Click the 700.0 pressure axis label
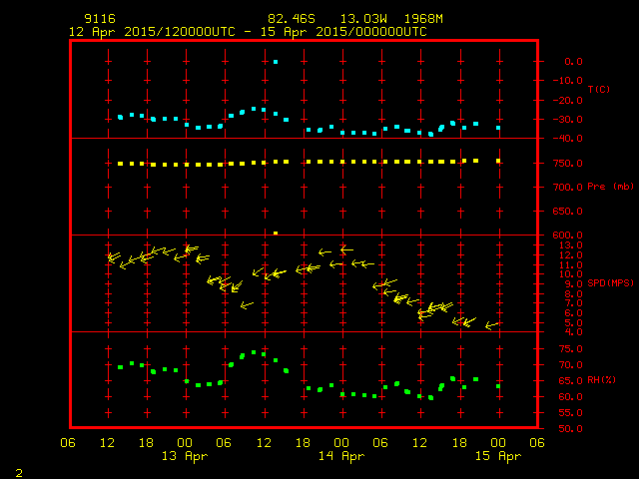The image size is (639, 479). click(568, 188)
